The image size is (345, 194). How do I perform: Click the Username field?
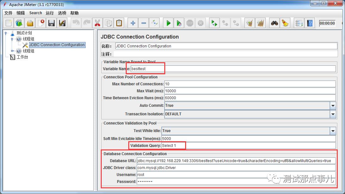pyautogui.click(x=236, y=175)
